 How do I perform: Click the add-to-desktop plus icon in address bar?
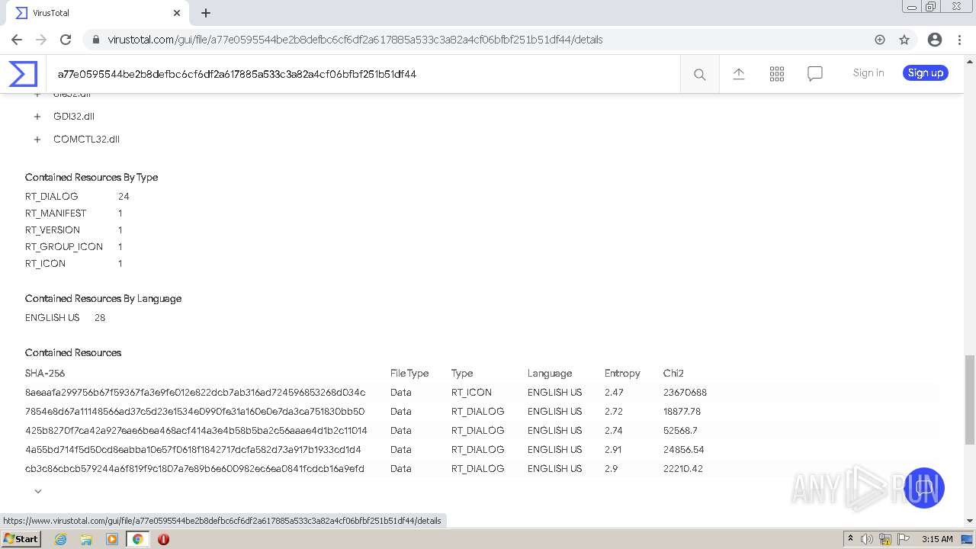[x=880, y=40]
